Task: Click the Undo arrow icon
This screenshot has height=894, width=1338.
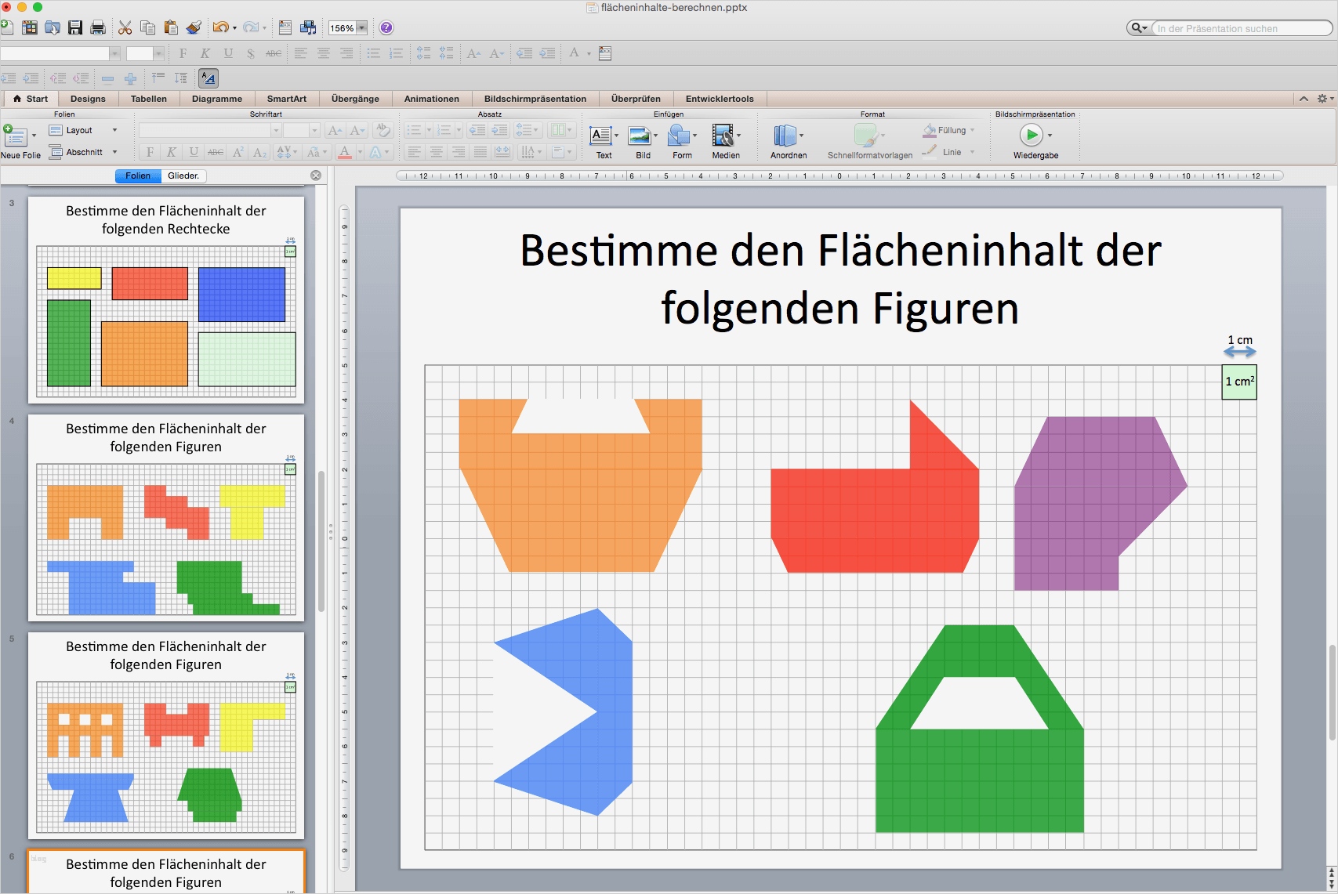Action: (x=220, y=28)
